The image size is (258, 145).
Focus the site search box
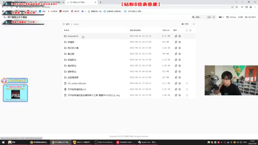[203, 17]
